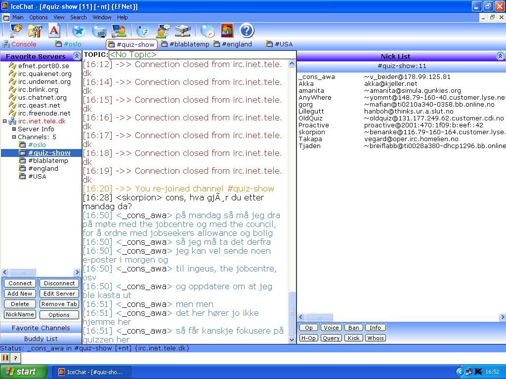
Task: Click the Op button under nick list
Action: [309, 328]
